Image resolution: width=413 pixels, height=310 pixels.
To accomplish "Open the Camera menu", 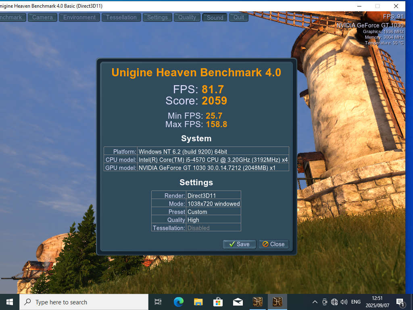I will pos(42,17).
